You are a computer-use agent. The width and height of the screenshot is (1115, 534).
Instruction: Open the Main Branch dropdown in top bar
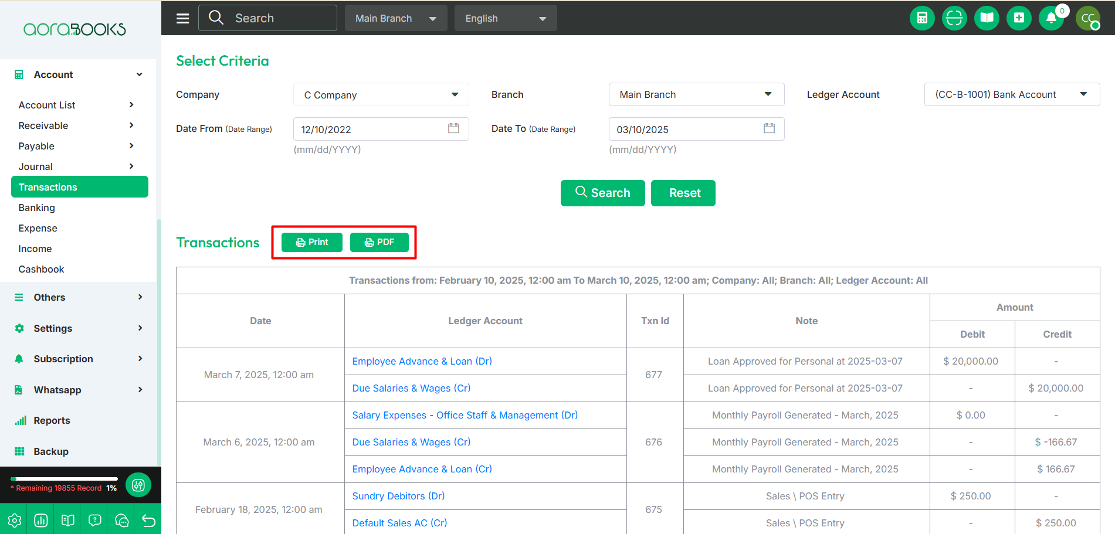point(396,18)
